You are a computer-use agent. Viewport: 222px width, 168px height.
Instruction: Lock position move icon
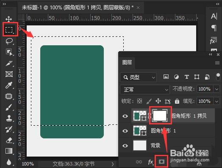tap(158, 101)
